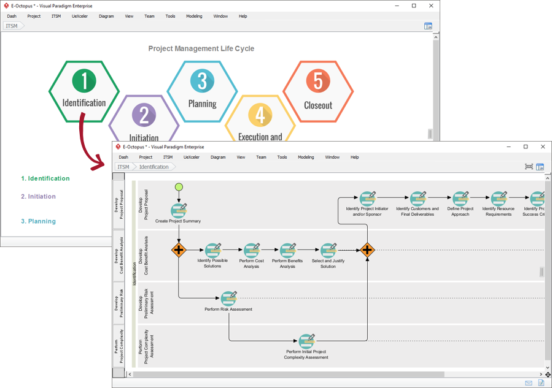552x388 pixels.
Task: Open the 3. Planning link
Action: tap(38, 221)
